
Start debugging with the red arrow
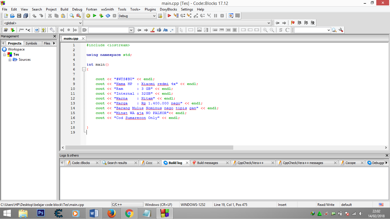[x=170, y=16]
